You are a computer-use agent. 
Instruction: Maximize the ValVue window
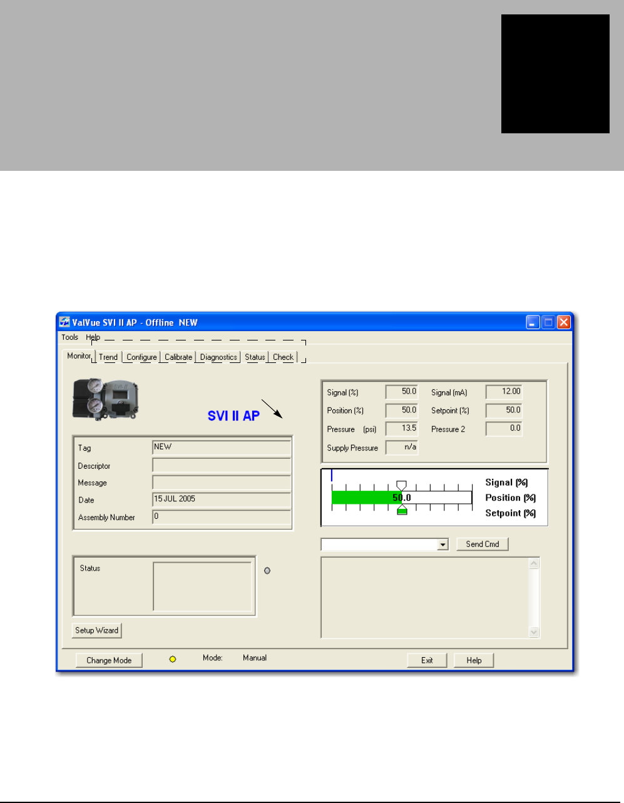click(x=548, y=322)
